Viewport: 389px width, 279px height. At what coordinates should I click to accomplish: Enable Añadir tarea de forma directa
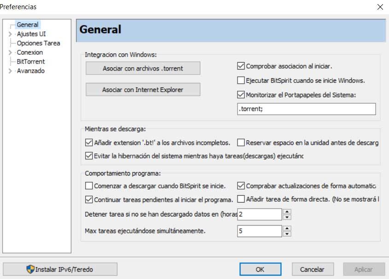[241, 199]
